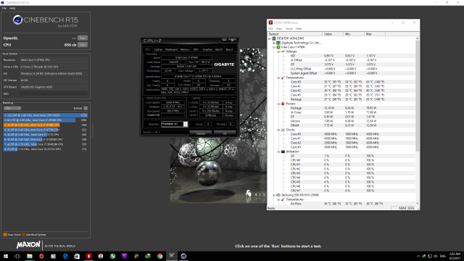Collapse the Intel Core i7 4790K node
The height and width of the screenshot is (261, 464).
pos(274,47)
